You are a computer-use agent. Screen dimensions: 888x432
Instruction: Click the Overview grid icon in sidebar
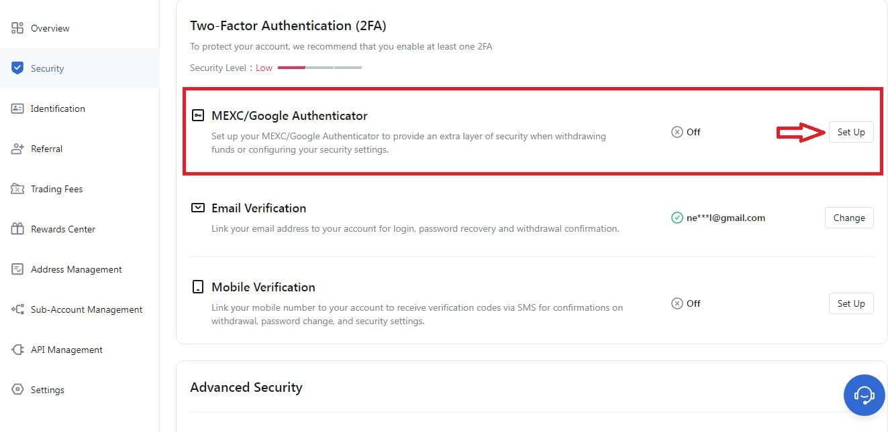click(x=17, y=28)
